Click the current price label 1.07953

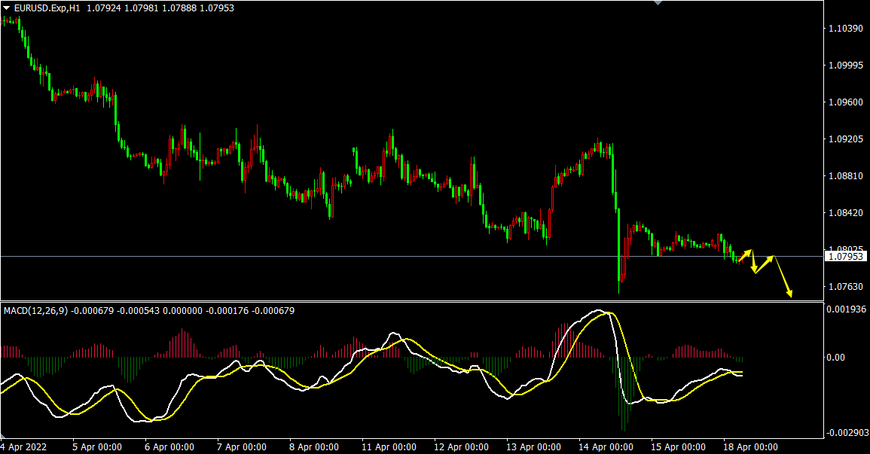(x=847, y=257)
